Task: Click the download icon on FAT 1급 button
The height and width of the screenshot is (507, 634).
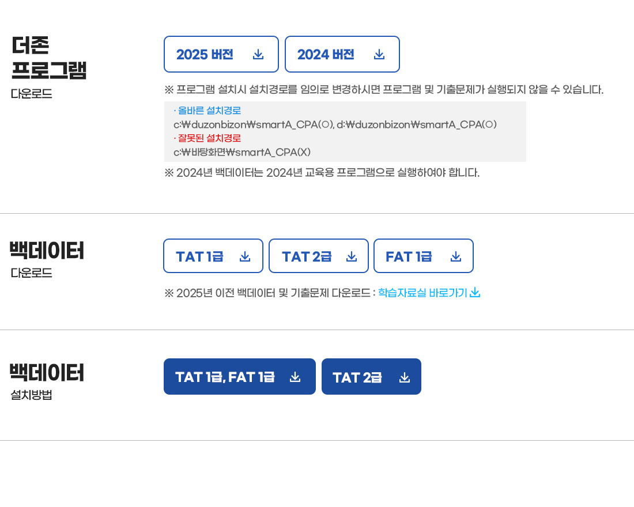Action: click(456, 256)
